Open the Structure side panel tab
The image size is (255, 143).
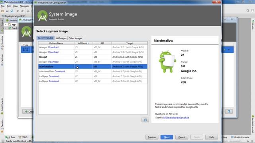tap(2, 43)
